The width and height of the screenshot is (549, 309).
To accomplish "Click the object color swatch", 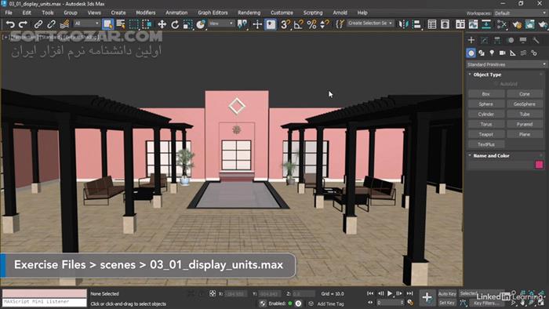I will (540, 165).
